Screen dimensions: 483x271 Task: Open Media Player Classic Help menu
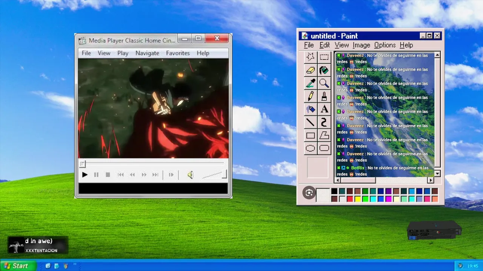click(x=203, y=53)
